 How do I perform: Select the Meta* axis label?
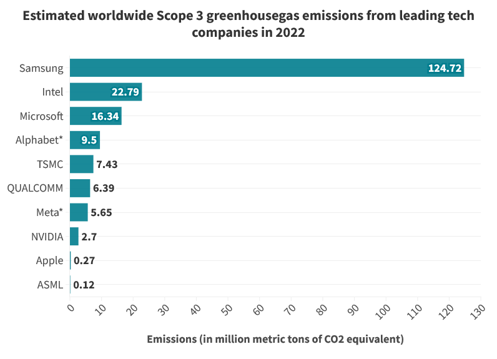pyautogui.click(x=50, y=212)
